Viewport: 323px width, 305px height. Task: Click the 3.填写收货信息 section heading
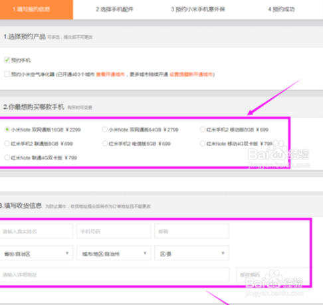pos(21,206)
